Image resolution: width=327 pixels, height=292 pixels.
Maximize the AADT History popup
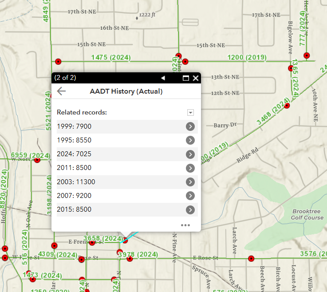(x=186, y=78)
